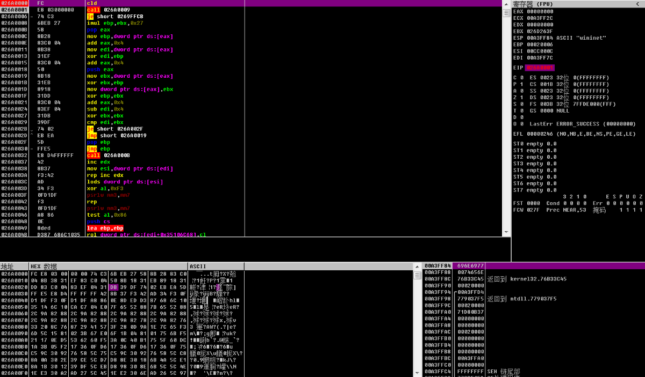Click the hex dump pane scrollbar thumb
The height and width of the screenshot is (377, 645).
417,275
